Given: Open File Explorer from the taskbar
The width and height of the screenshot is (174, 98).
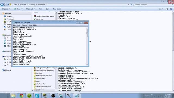Looking at the screenshot, I should click(13, 96).
